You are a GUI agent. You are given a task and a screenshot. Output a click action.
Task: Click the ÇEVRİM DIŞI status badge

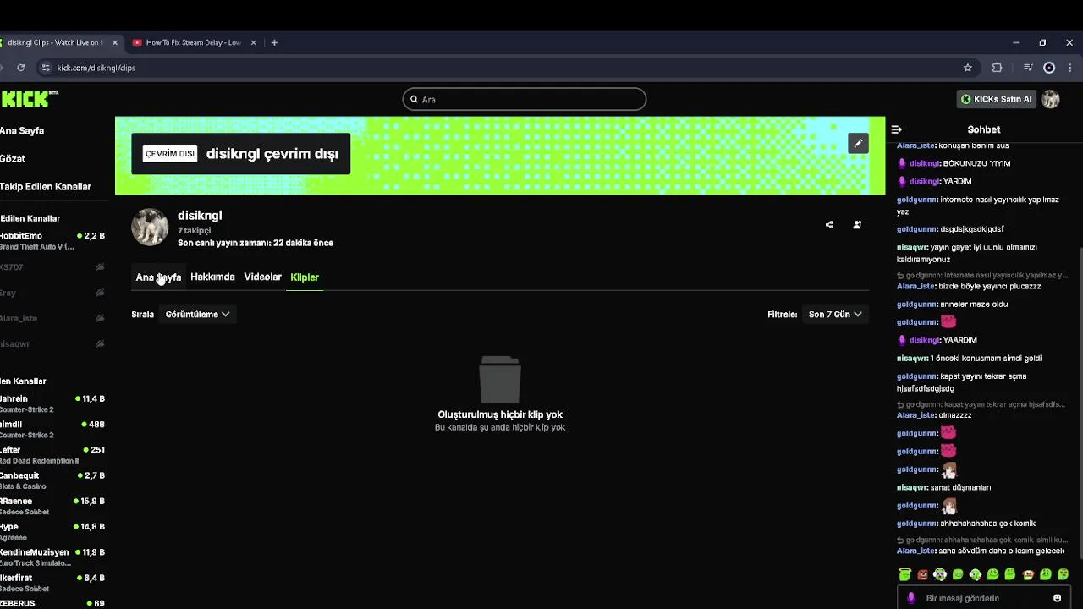coord(170,153)
